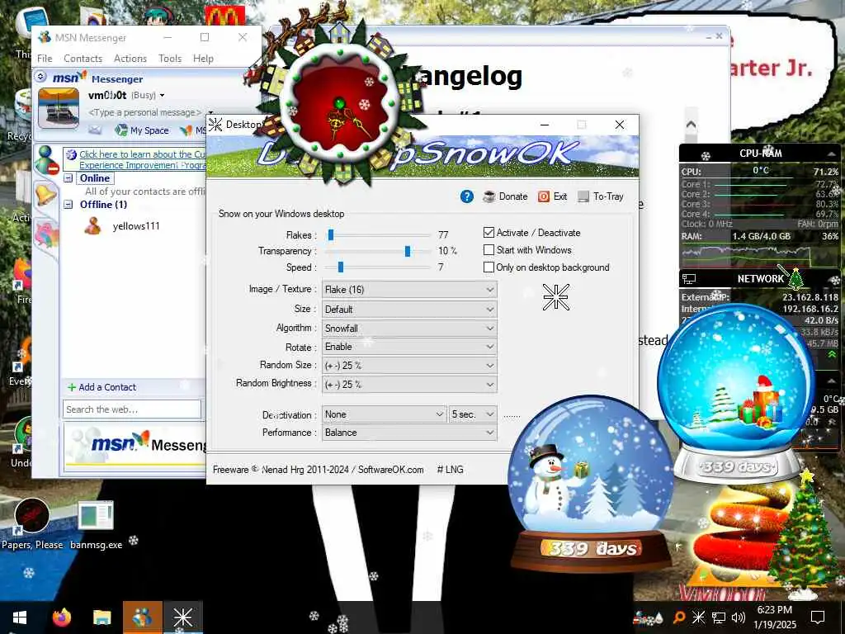This screenshot has height=634, width=845.
Task: Click the snowflake preview image
Action: click(x=555, y=297)
